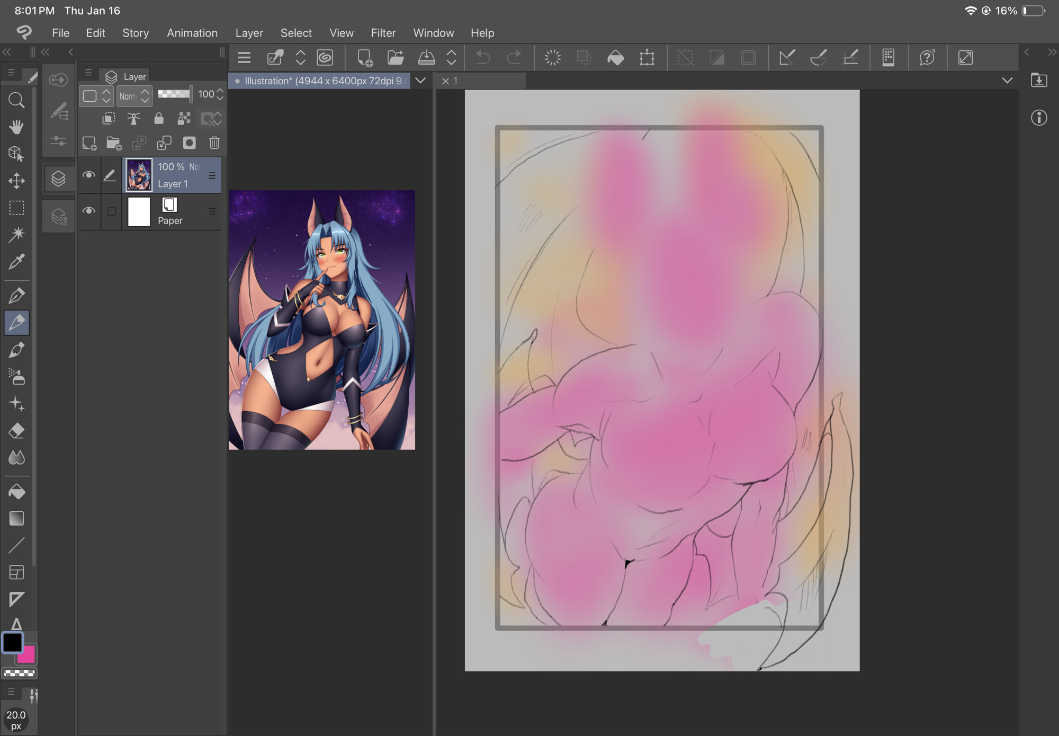Select the Pen tool
Image resolution: width=1059 pixels, height=736 pixels.
(x=16, y=296)
